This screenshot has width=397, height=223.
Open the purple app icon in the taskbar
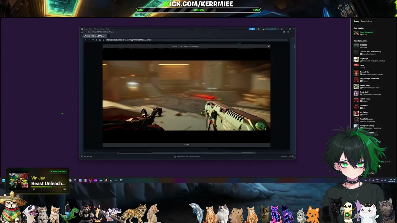click(96, 180)
